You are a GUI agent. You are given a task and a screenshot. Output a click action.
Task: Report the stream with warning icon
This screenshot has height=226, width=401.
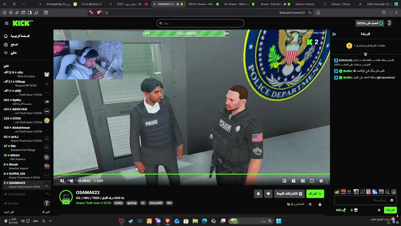click(x=320, y=204)
